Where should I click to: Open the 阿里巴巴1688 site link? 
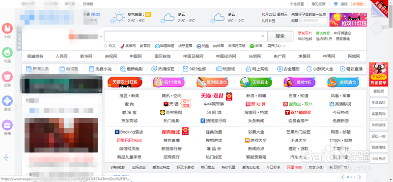[129, 140]
